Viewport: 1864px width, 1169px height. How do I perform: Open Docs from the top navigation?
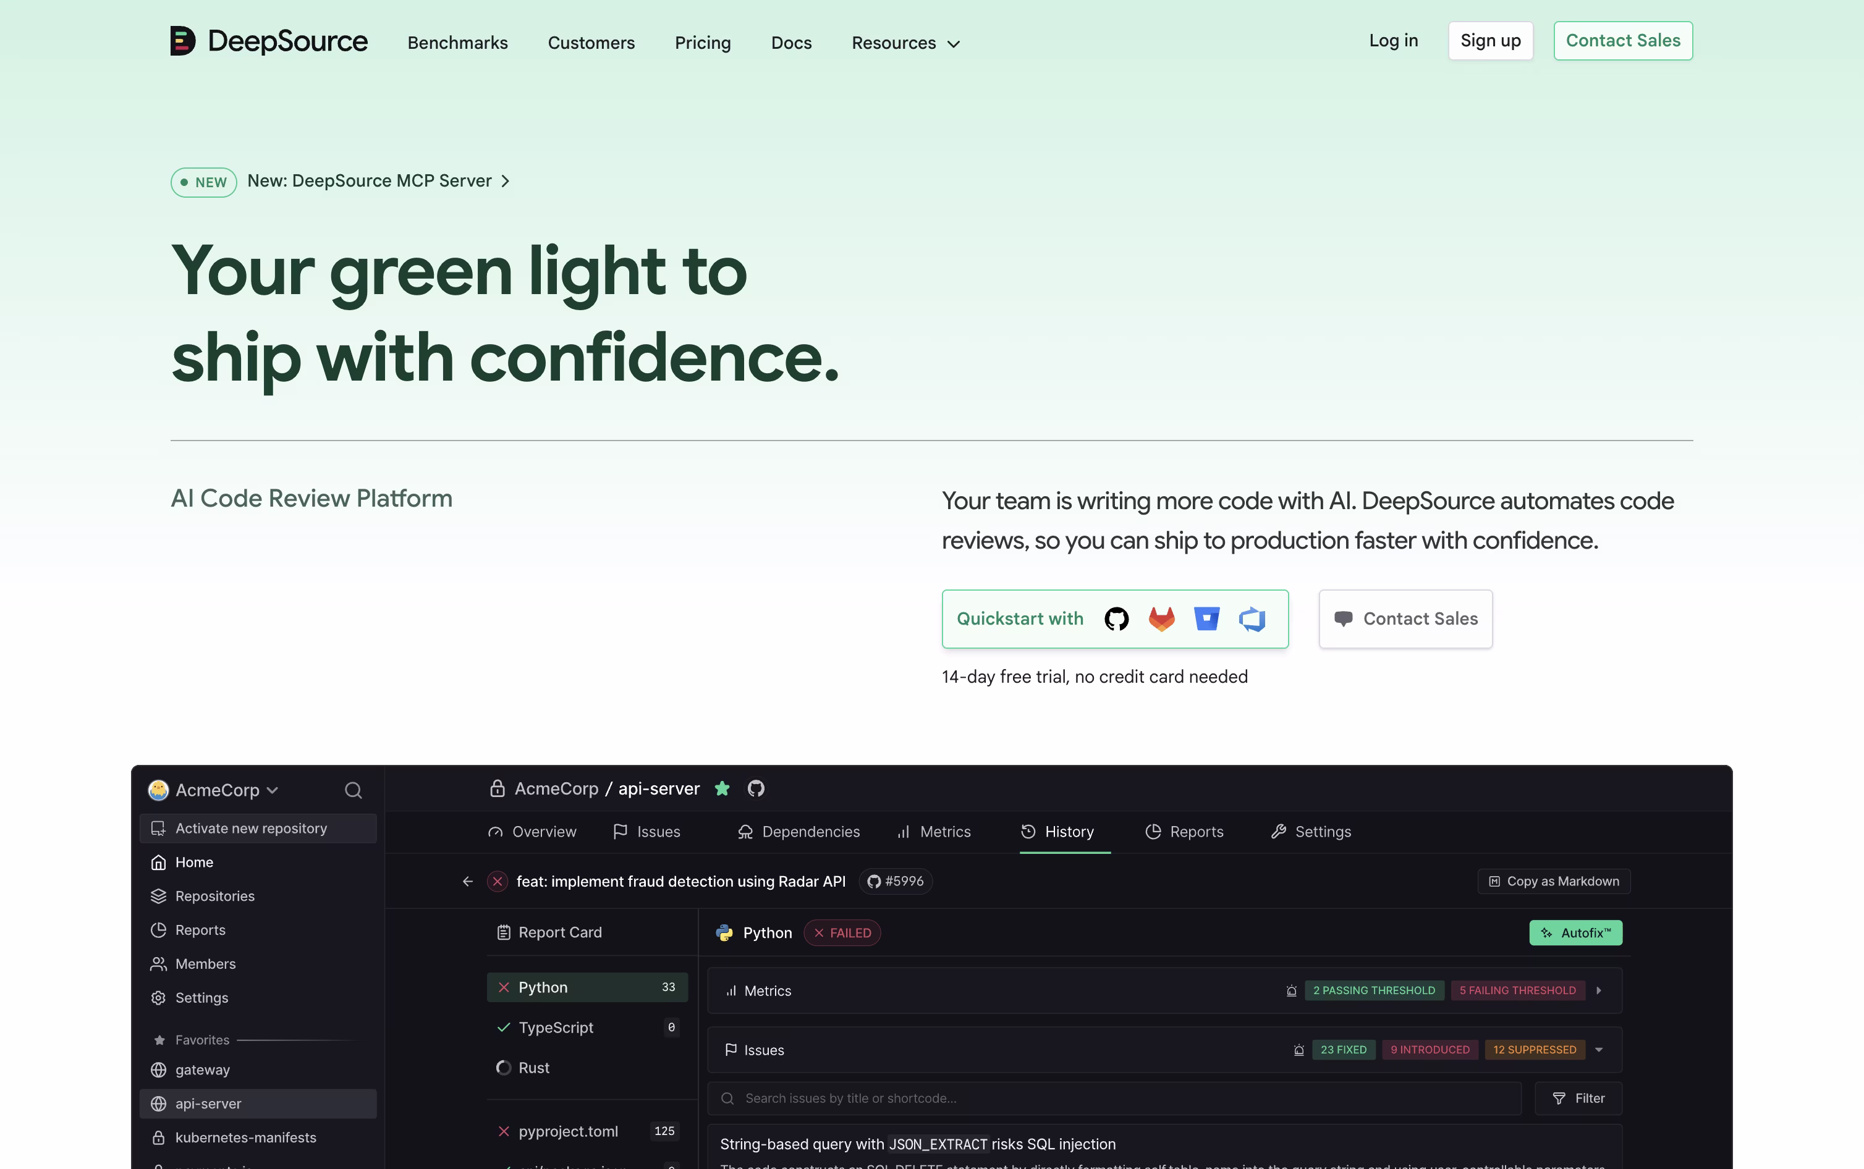pyautogui.click(x=791, y=43)
